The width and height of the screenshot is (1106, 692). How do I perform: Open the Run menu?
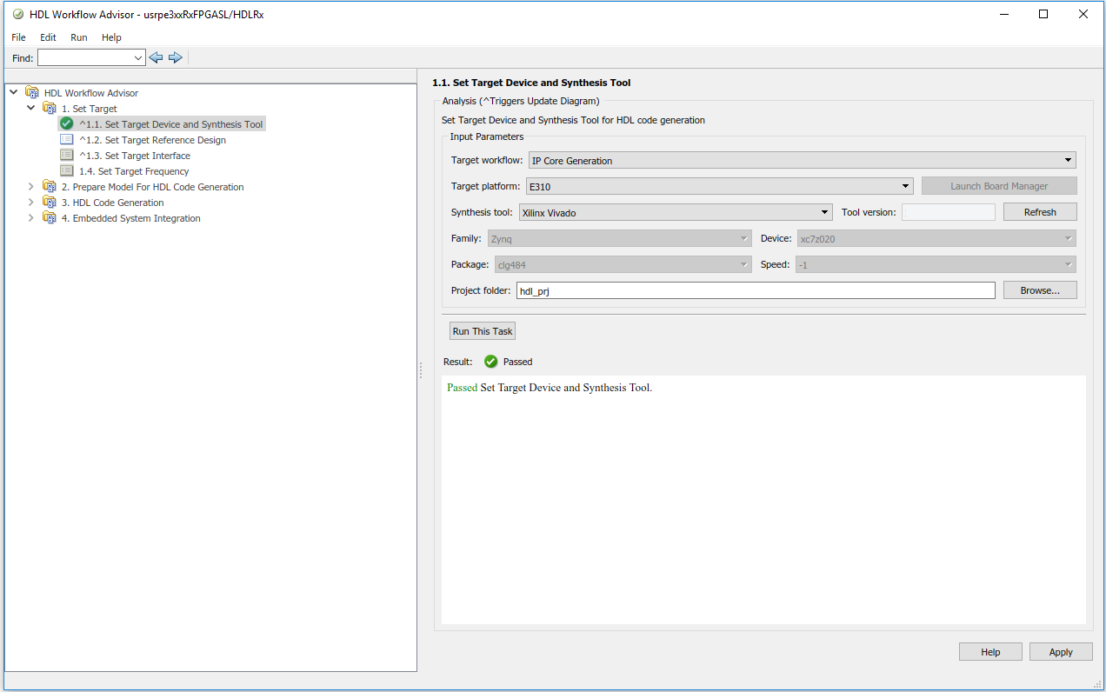pyautogui.click(x=79, y=37)
